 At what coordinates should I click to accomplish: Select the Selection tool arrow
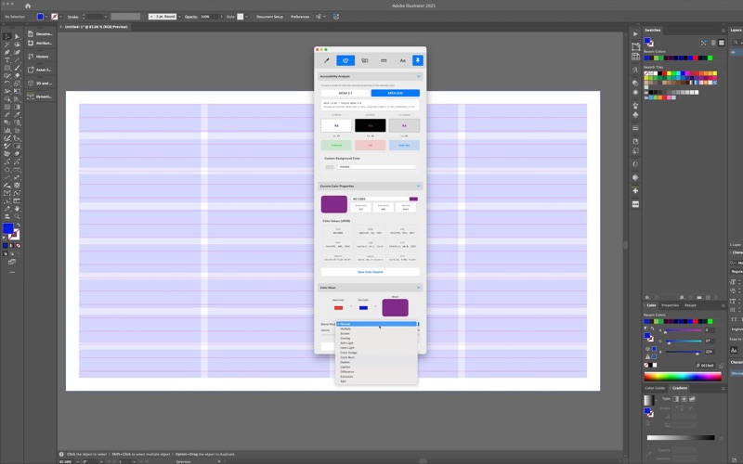7,36
